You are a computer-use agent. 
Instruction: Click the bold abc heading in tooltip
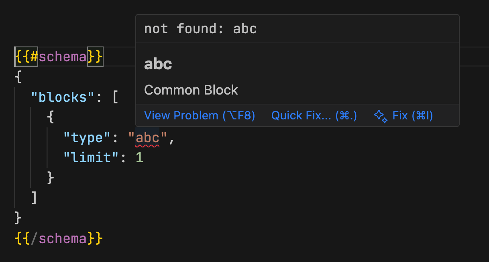click(x=158, y=64)
